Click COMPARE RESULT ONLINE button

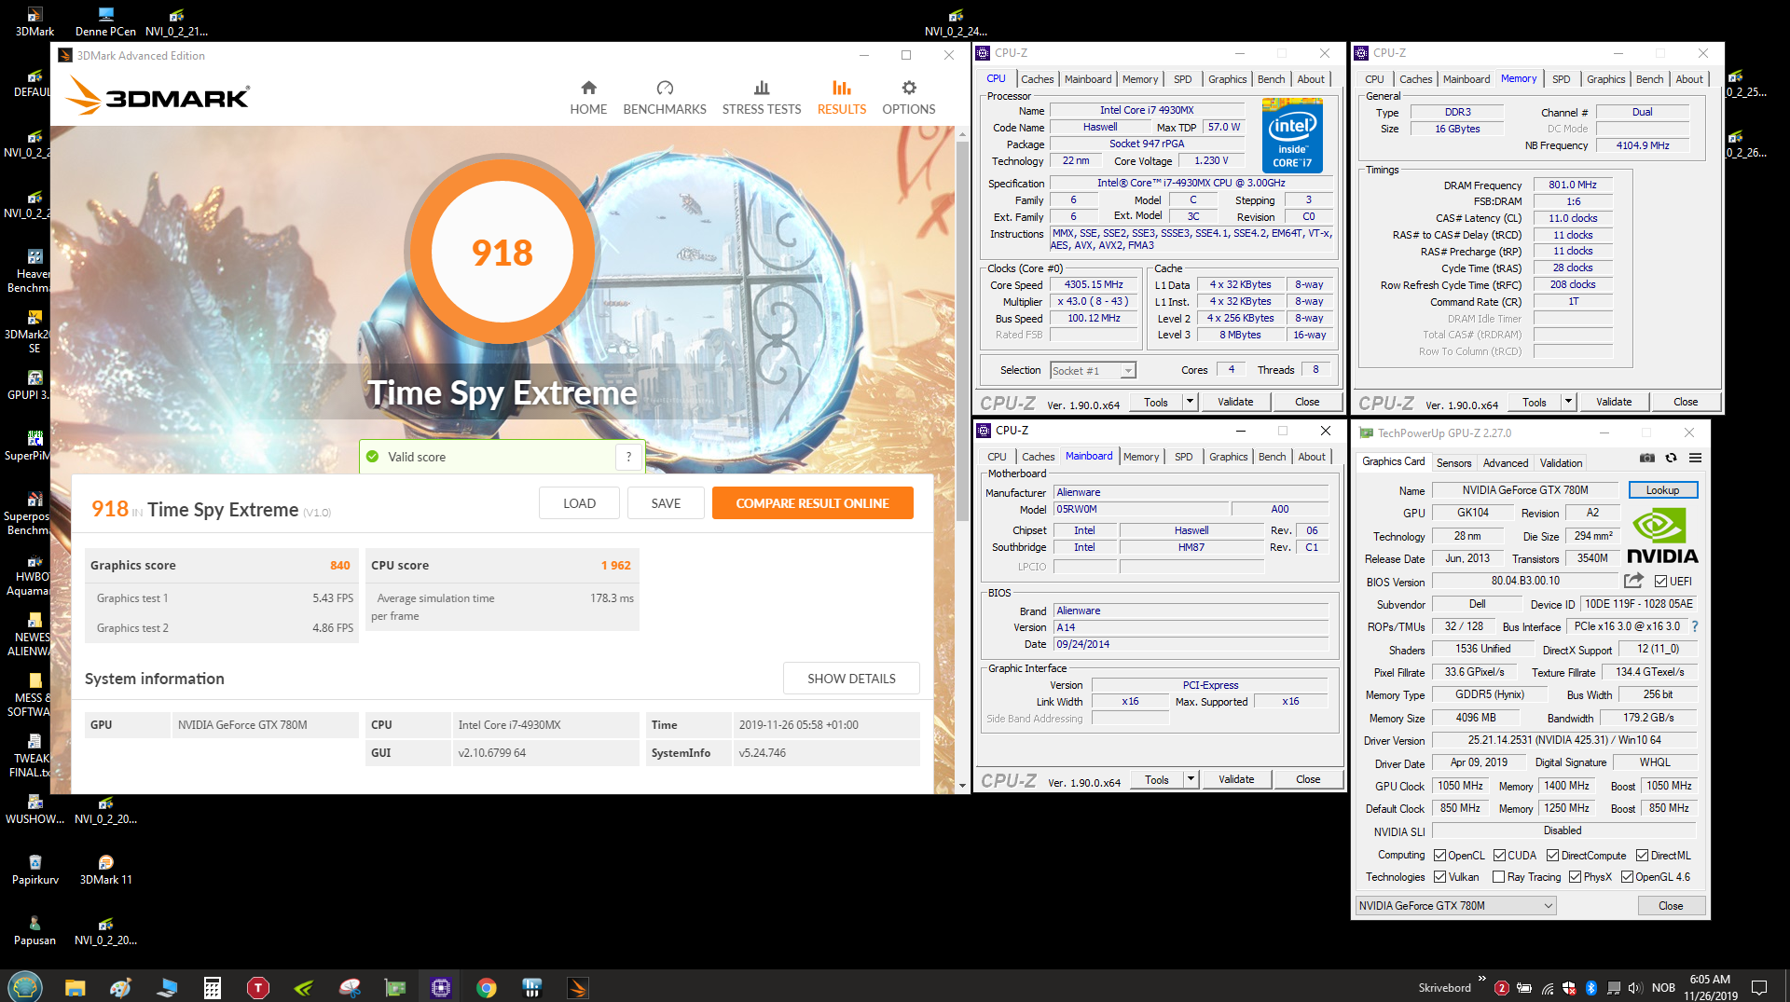(x=812, y=503)
